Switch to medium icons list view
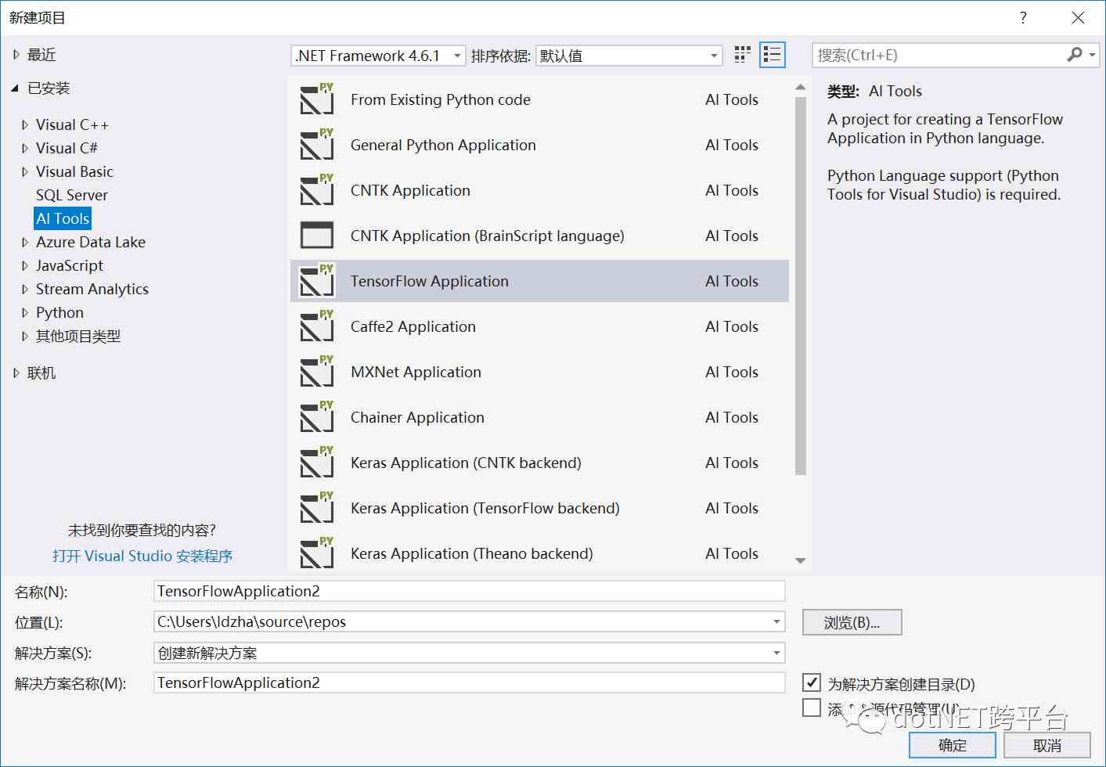The height and width of the screenshot is (767, 1106). point(773,55)
